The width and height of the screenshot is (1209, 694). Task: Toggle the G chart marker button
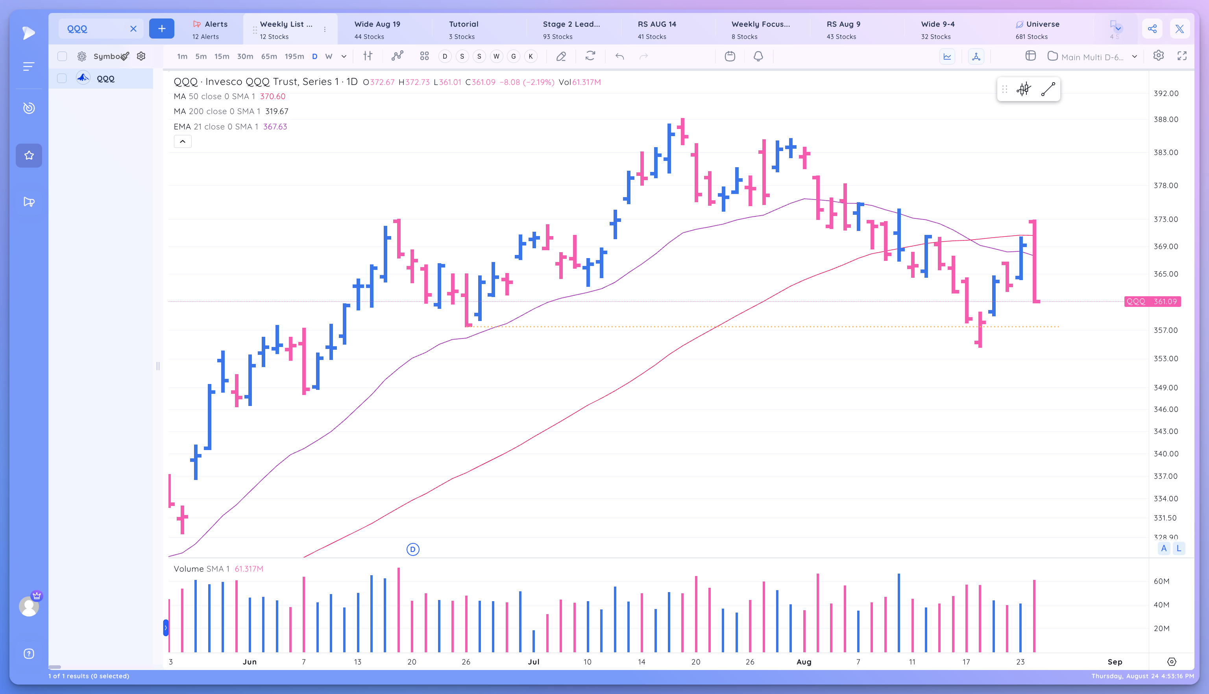514,56
